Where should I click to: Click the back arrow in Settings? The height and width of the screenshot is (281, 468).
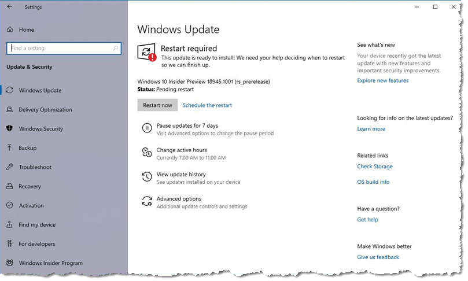pyautogui.click(x=9, y=8)
